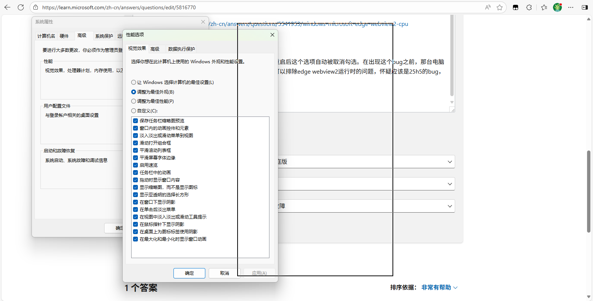Go back to the previous page
The height and width of the screenshot is (301, 593).
(x=7, y=7)
